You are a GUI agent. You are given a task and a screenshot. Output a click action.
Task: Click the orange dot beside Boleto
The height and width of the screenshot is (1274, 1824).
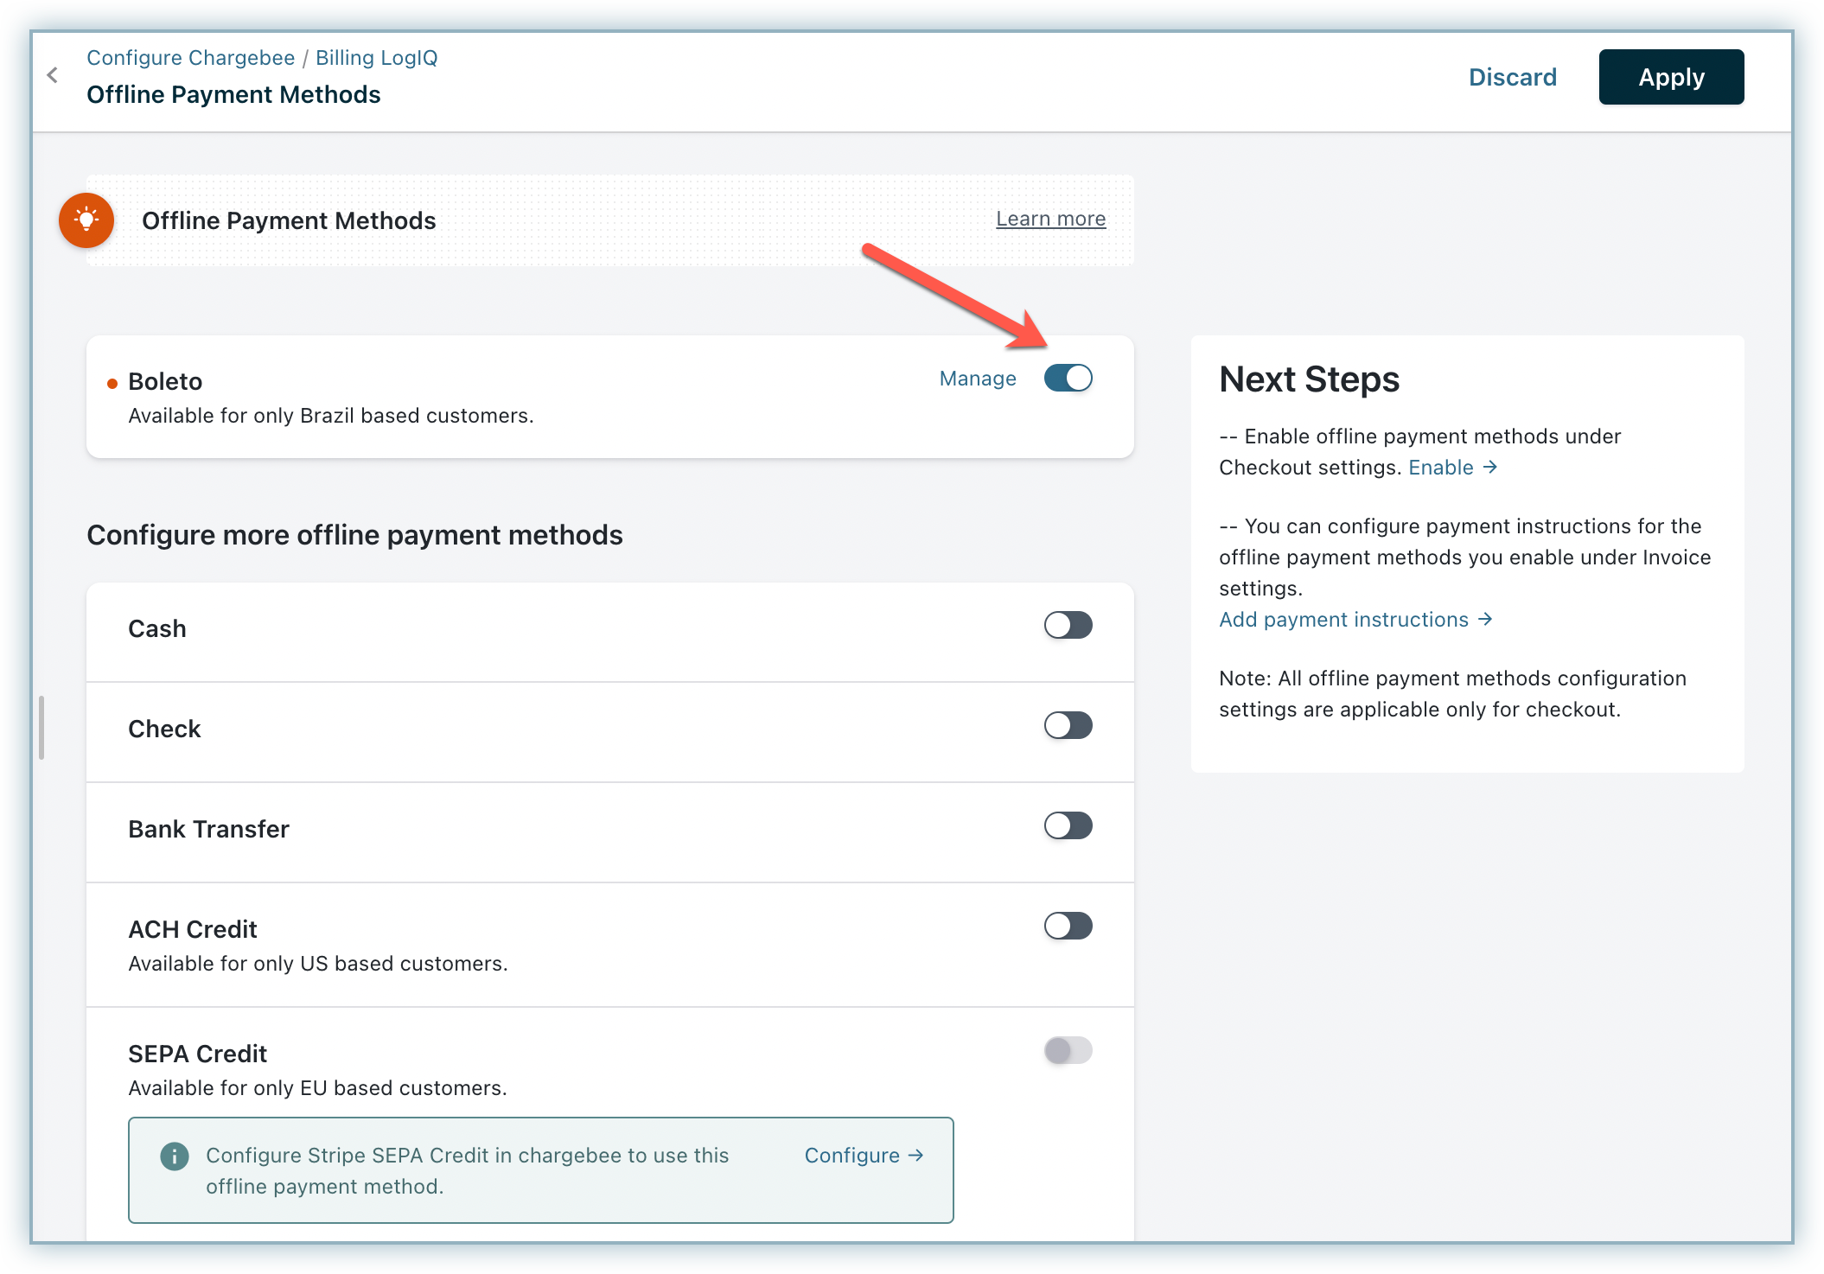[x=112, y=384]
